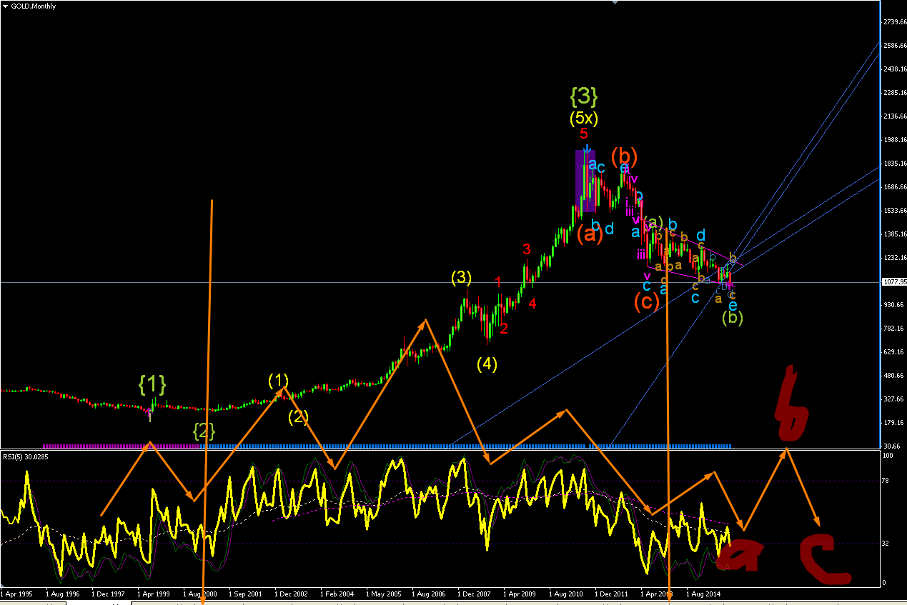Viewport: 907px width, 605px height.
Task: Click RSI scale level 78
Action: [886, 481]
